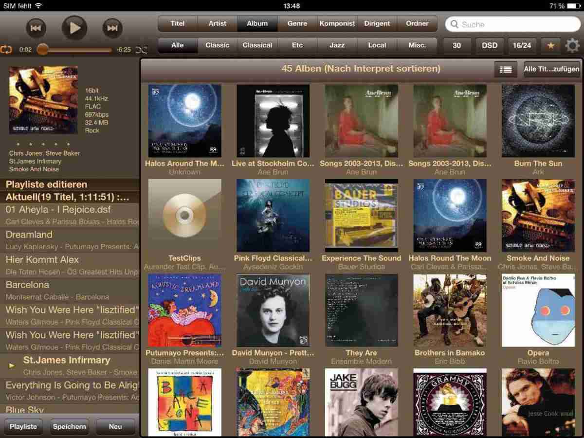Screen dimensions: 584x438
Task: Open the Halos Around The M... album
Action: pyautogui.click(x=184, y=121)
